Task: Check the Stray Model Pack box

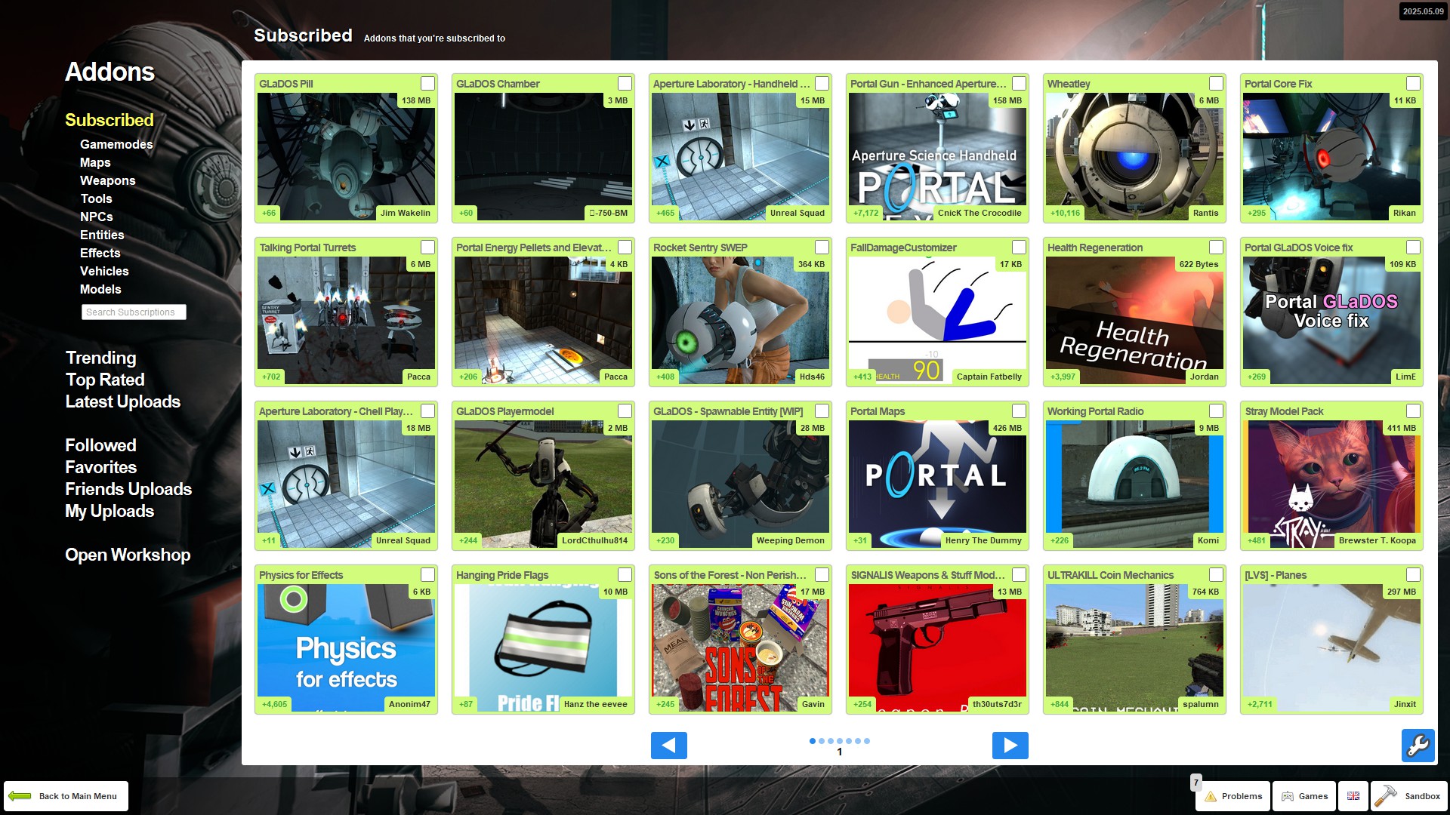Action: pyautogui.click(x=1413, y=411)
